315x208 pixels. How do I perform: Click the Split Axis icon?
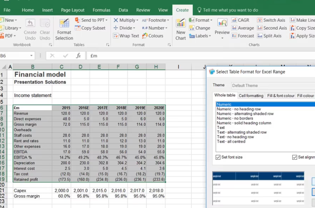tap(260, 36)
